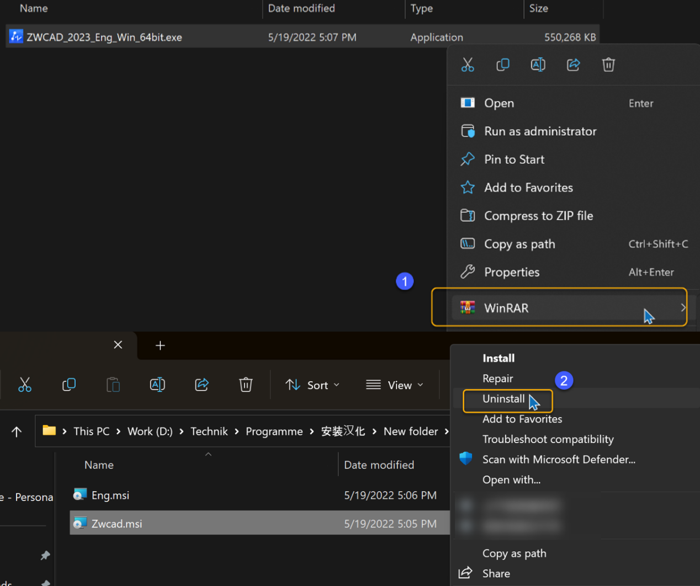Expand the chevron after New folder in the address bar
Viewport: 700px width, 586px height.
point(446,431)
